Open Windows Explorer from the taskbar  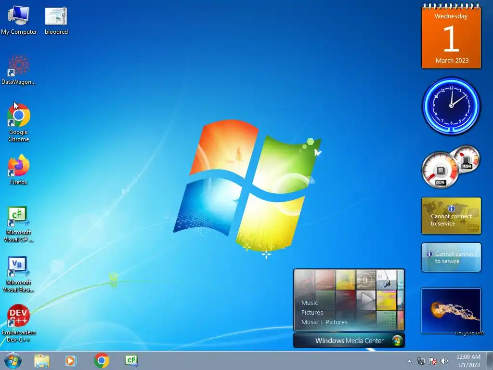click(x=42, y=360)
